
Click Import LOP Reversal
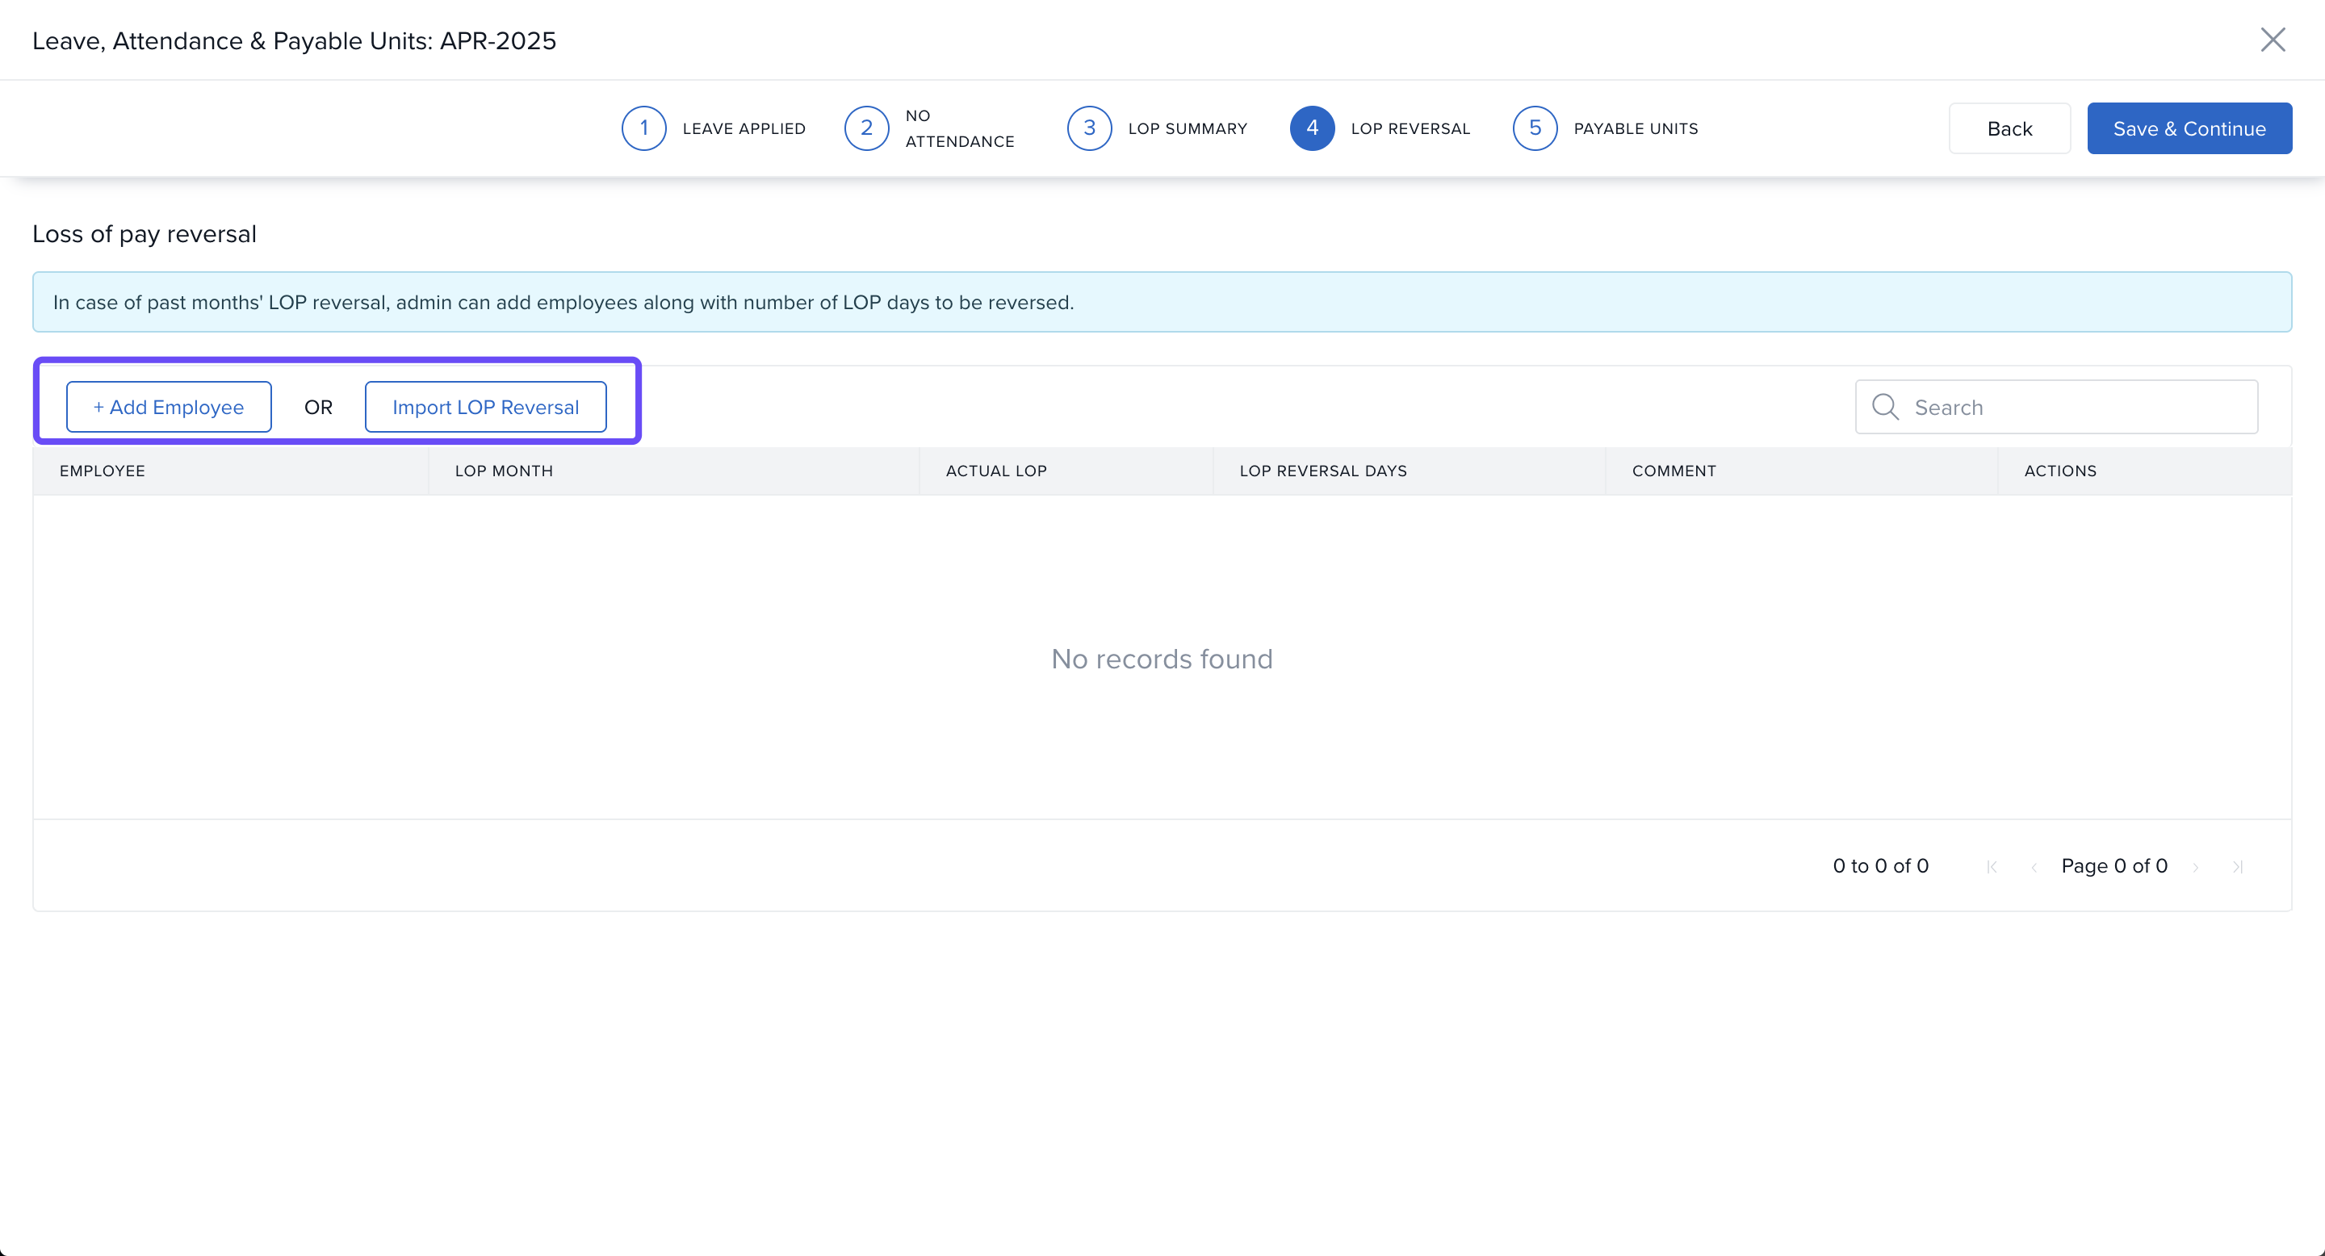pos(485,407)
